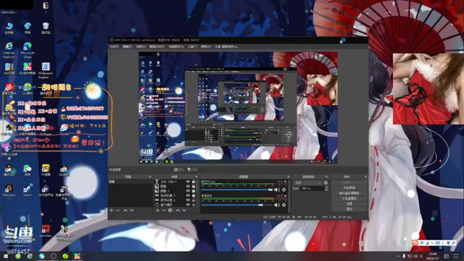The height and width of the screenshot is (261, 464).
Task: Open 配置文件(P) menu in OBS
Action: (157, 47)
